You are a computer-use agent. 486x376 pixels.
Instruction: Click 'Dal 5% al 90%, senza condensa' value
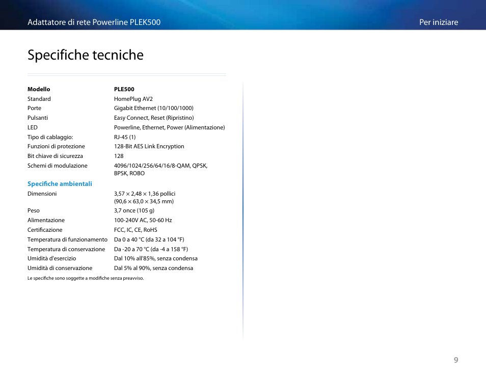click(x=154, y=268)
